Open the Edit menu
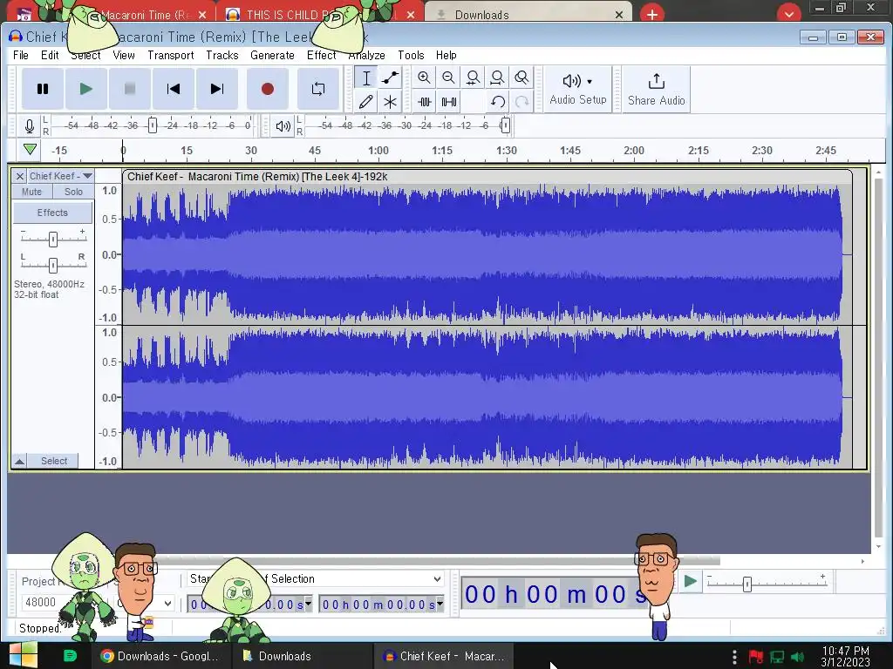This screenshot has height=669, width=893. (50, 55)
